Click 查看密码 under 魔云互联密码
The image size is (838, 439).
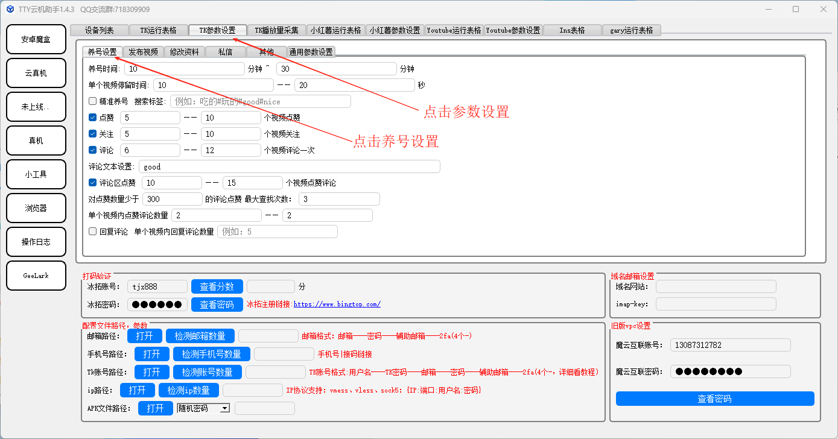point(714,399)
